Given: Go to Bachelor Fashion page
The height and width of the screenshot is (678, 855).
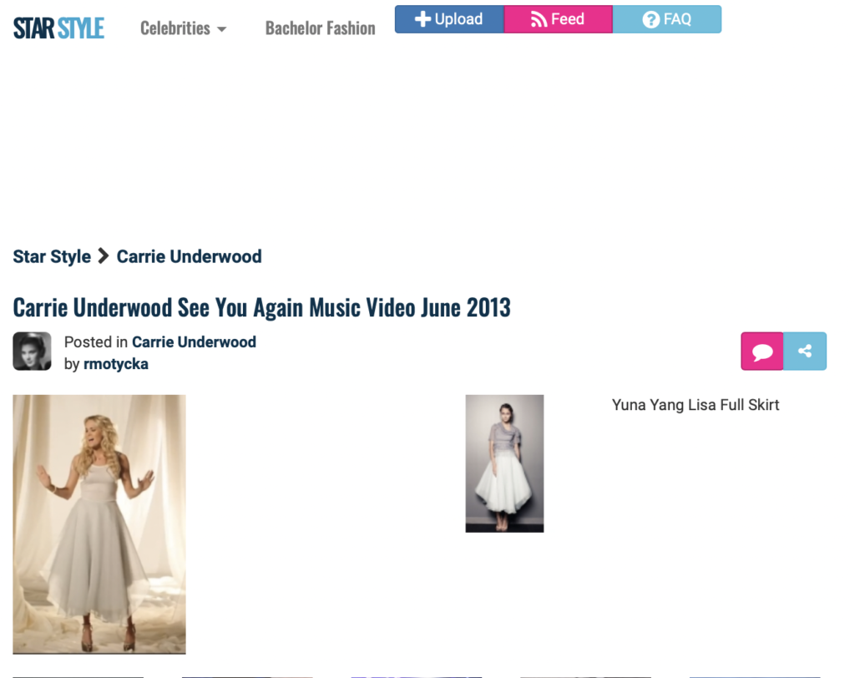Looking at the screenshot, I should click(x=320, y=28).
